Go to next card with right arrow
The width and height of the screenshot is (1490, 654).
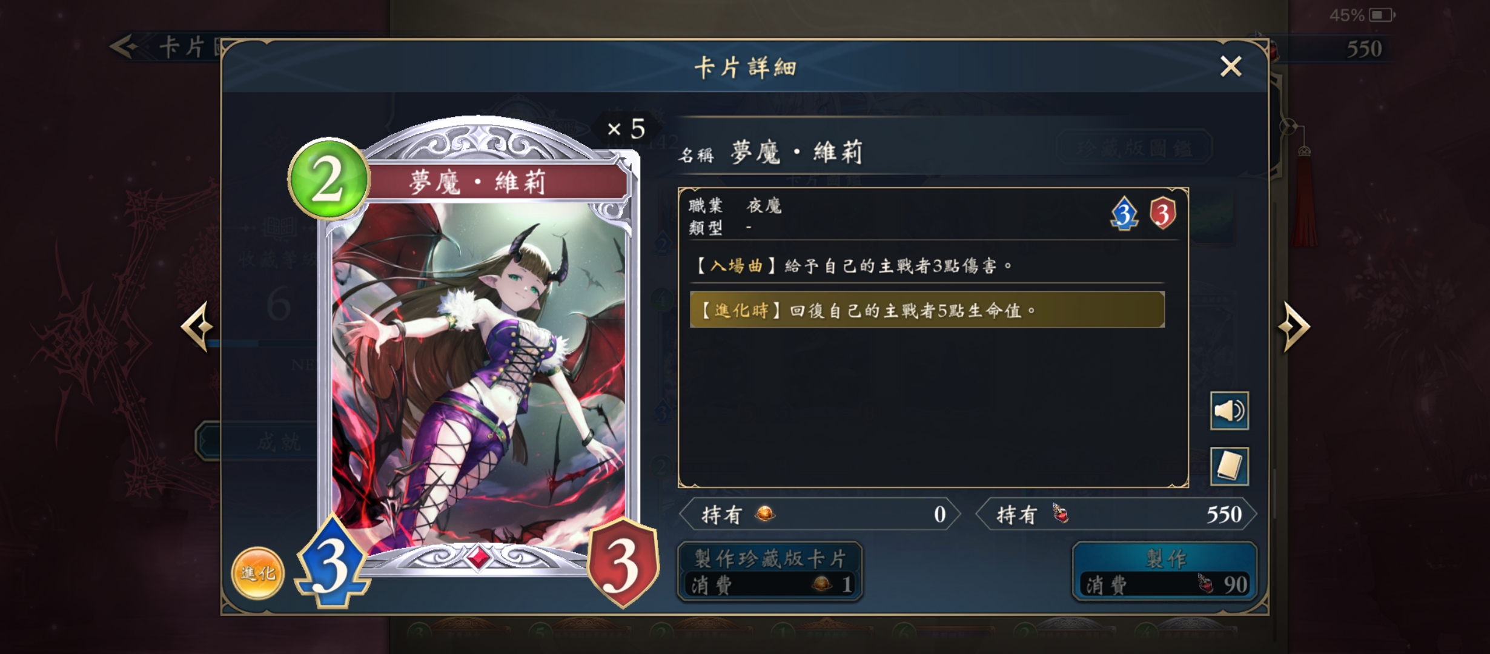pyautogui.click(x=1293, y=327)
